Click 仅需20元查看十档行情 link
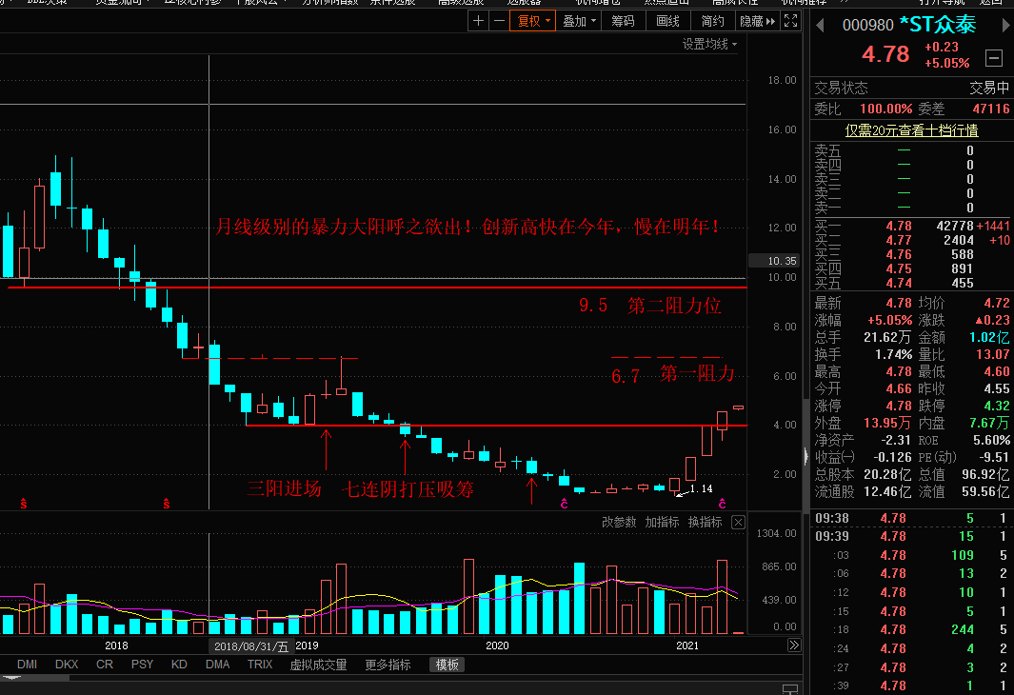 [x=911, y=129]
